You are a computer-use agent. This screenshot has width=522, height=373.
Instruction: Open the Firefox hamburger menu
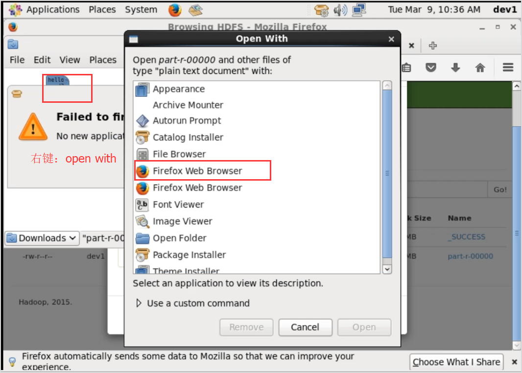[x=508, y=68]
